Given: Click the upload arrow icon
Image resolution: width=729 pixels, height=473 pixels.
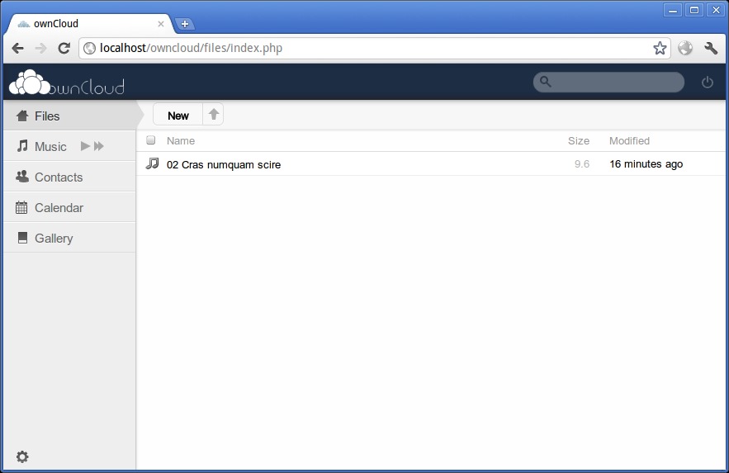Looking at the screenshot, I should point(213,114).
